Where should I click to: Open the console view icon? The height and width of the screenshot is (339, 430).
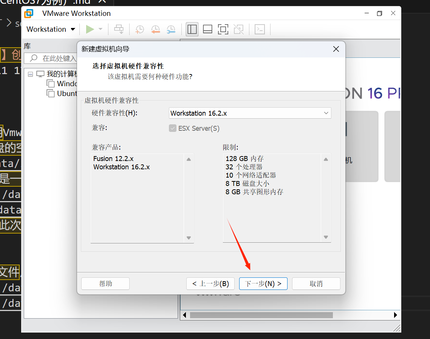pyautogui.click(x=260, y=29)
